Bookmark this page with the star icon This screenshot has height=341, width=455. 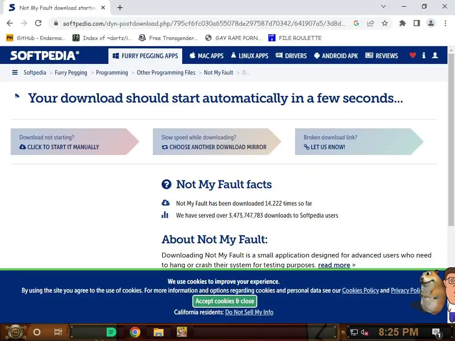385,23
